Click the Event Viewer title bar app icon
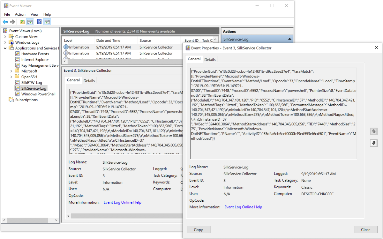The image size is (383, 239). pos(6,5)
